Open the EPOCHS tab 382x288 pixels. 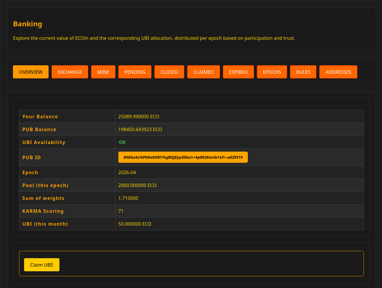[272, 72]
